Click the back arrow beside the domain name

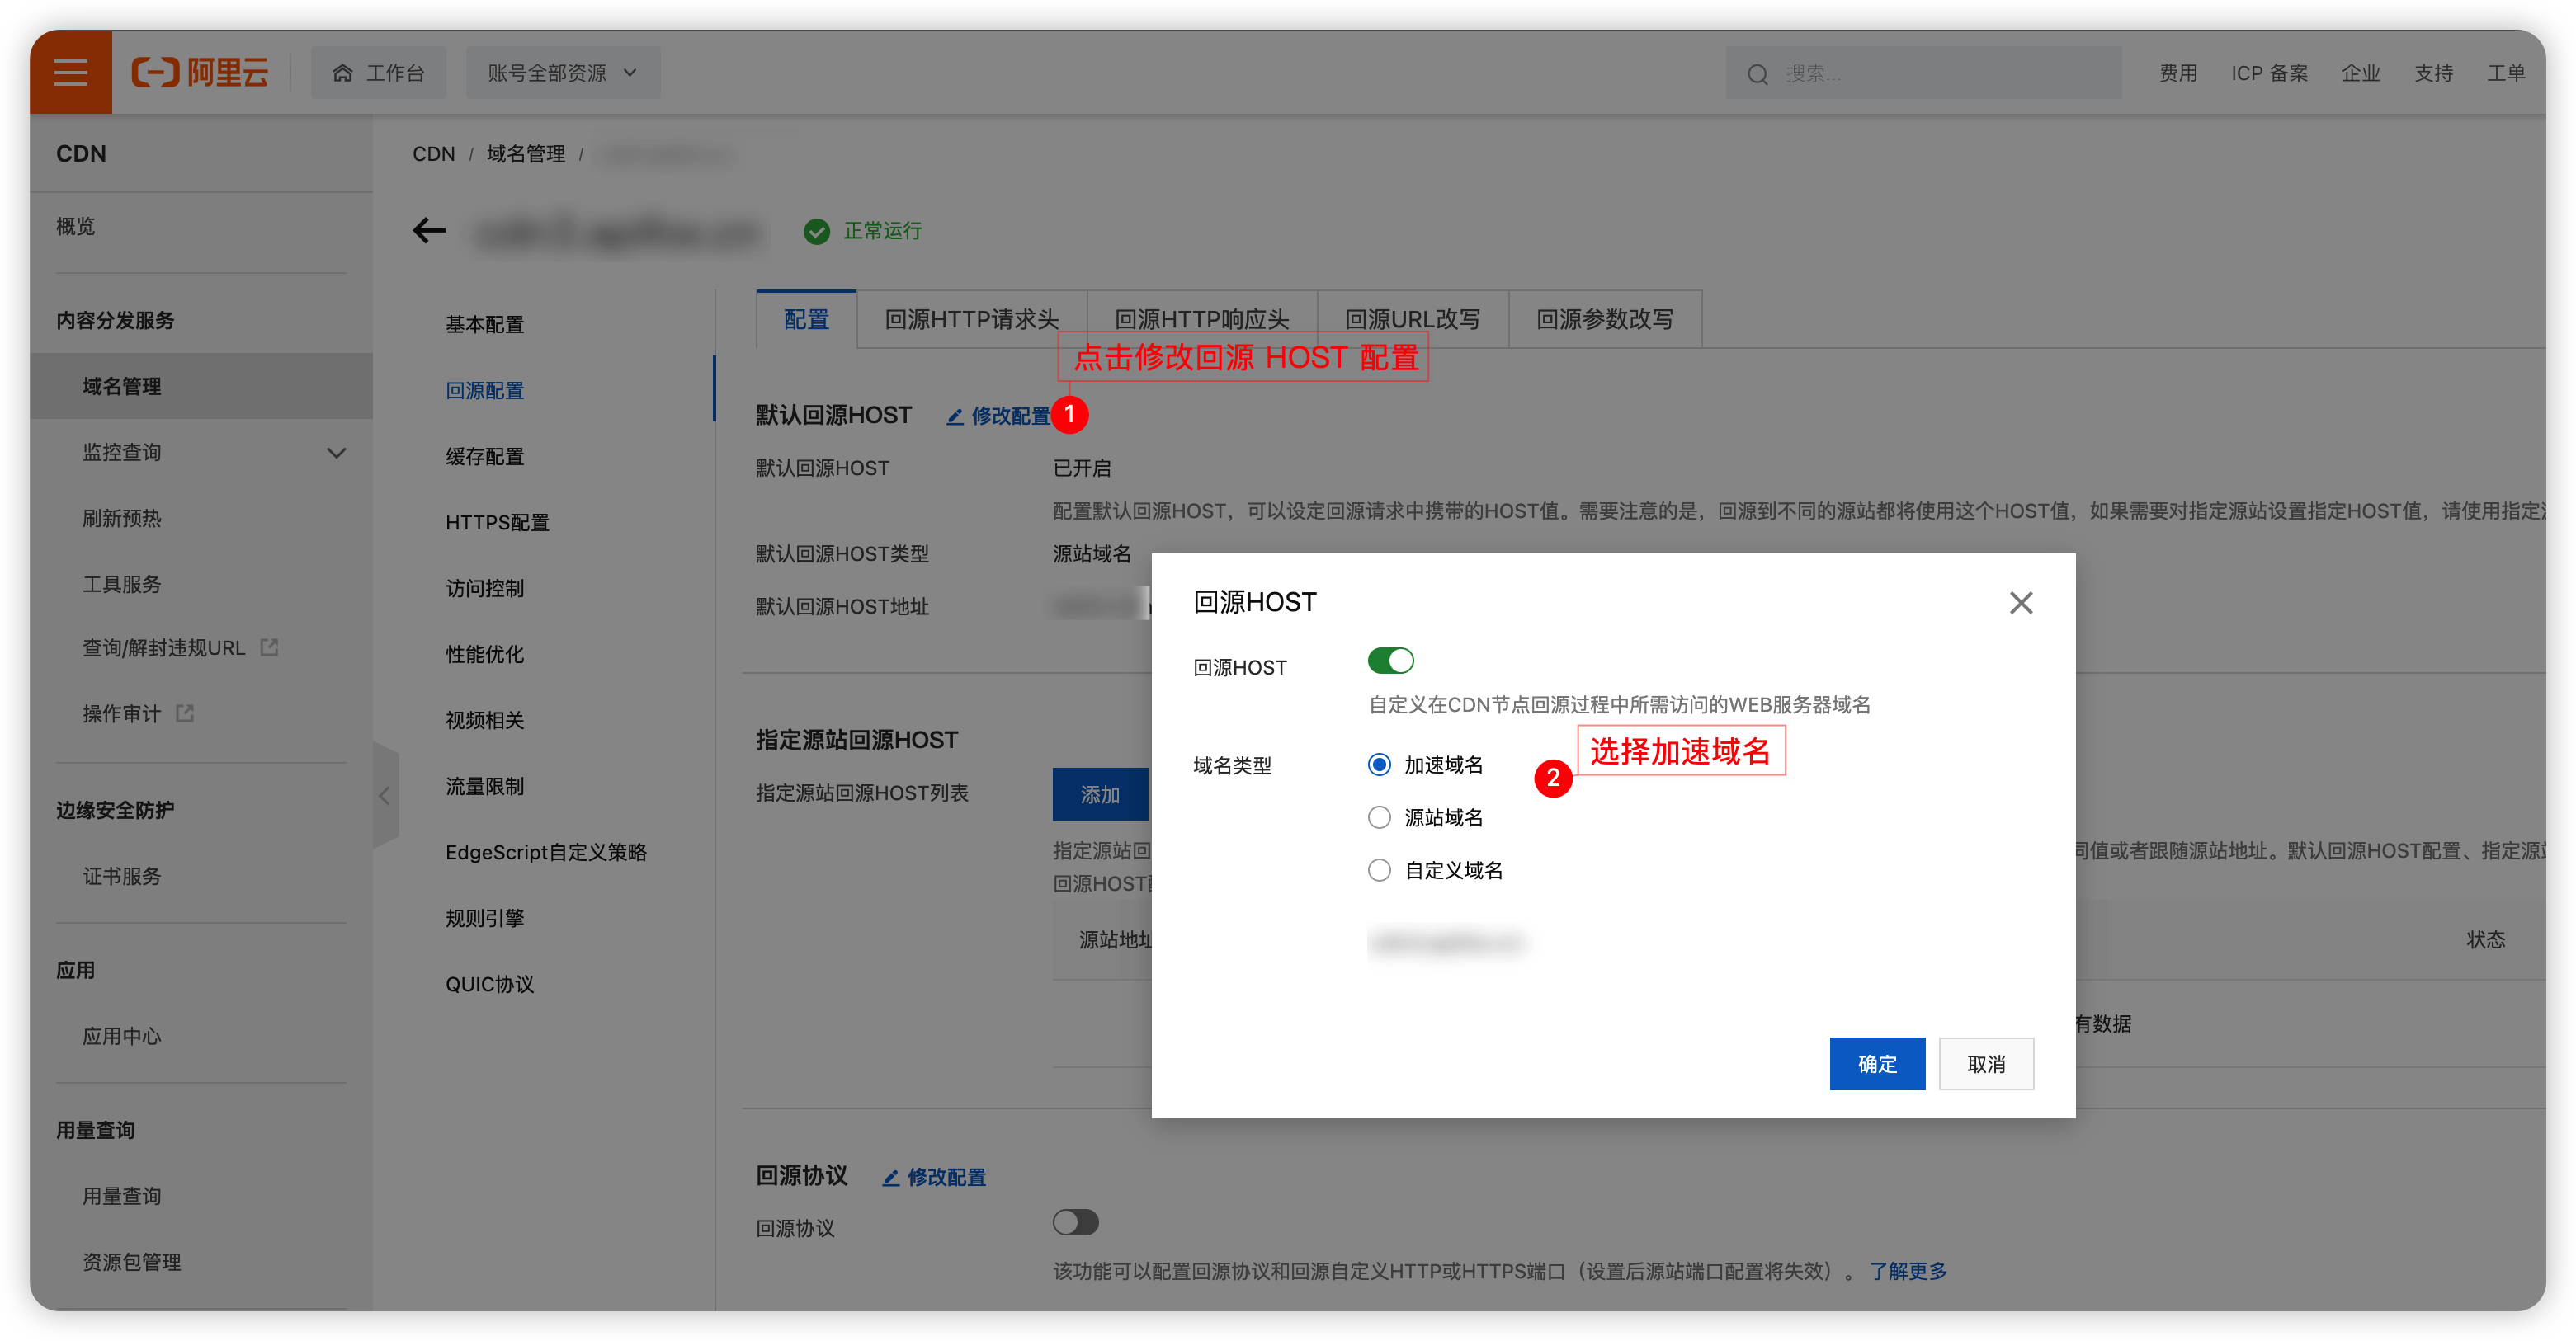pos(428,230)
